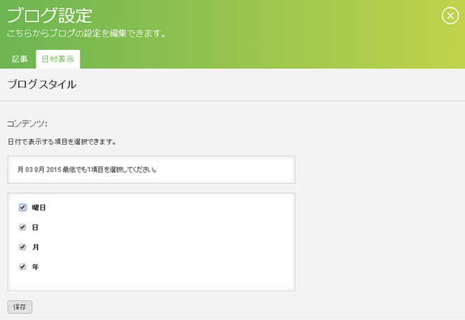Close the ブログ設定 dialog with the X icon
The height and width of the screenshot is (320, 465).
coord(450,15)
